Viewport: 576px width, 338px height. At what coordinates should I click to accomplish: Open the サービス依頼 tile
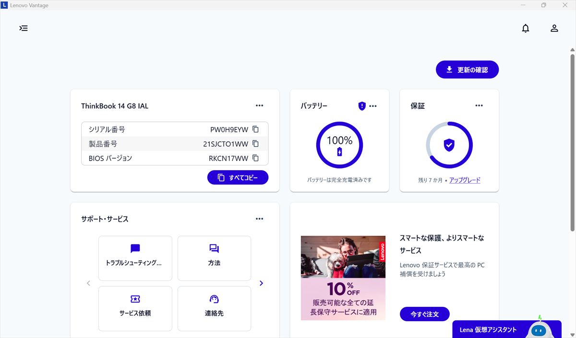coord(135,308)
